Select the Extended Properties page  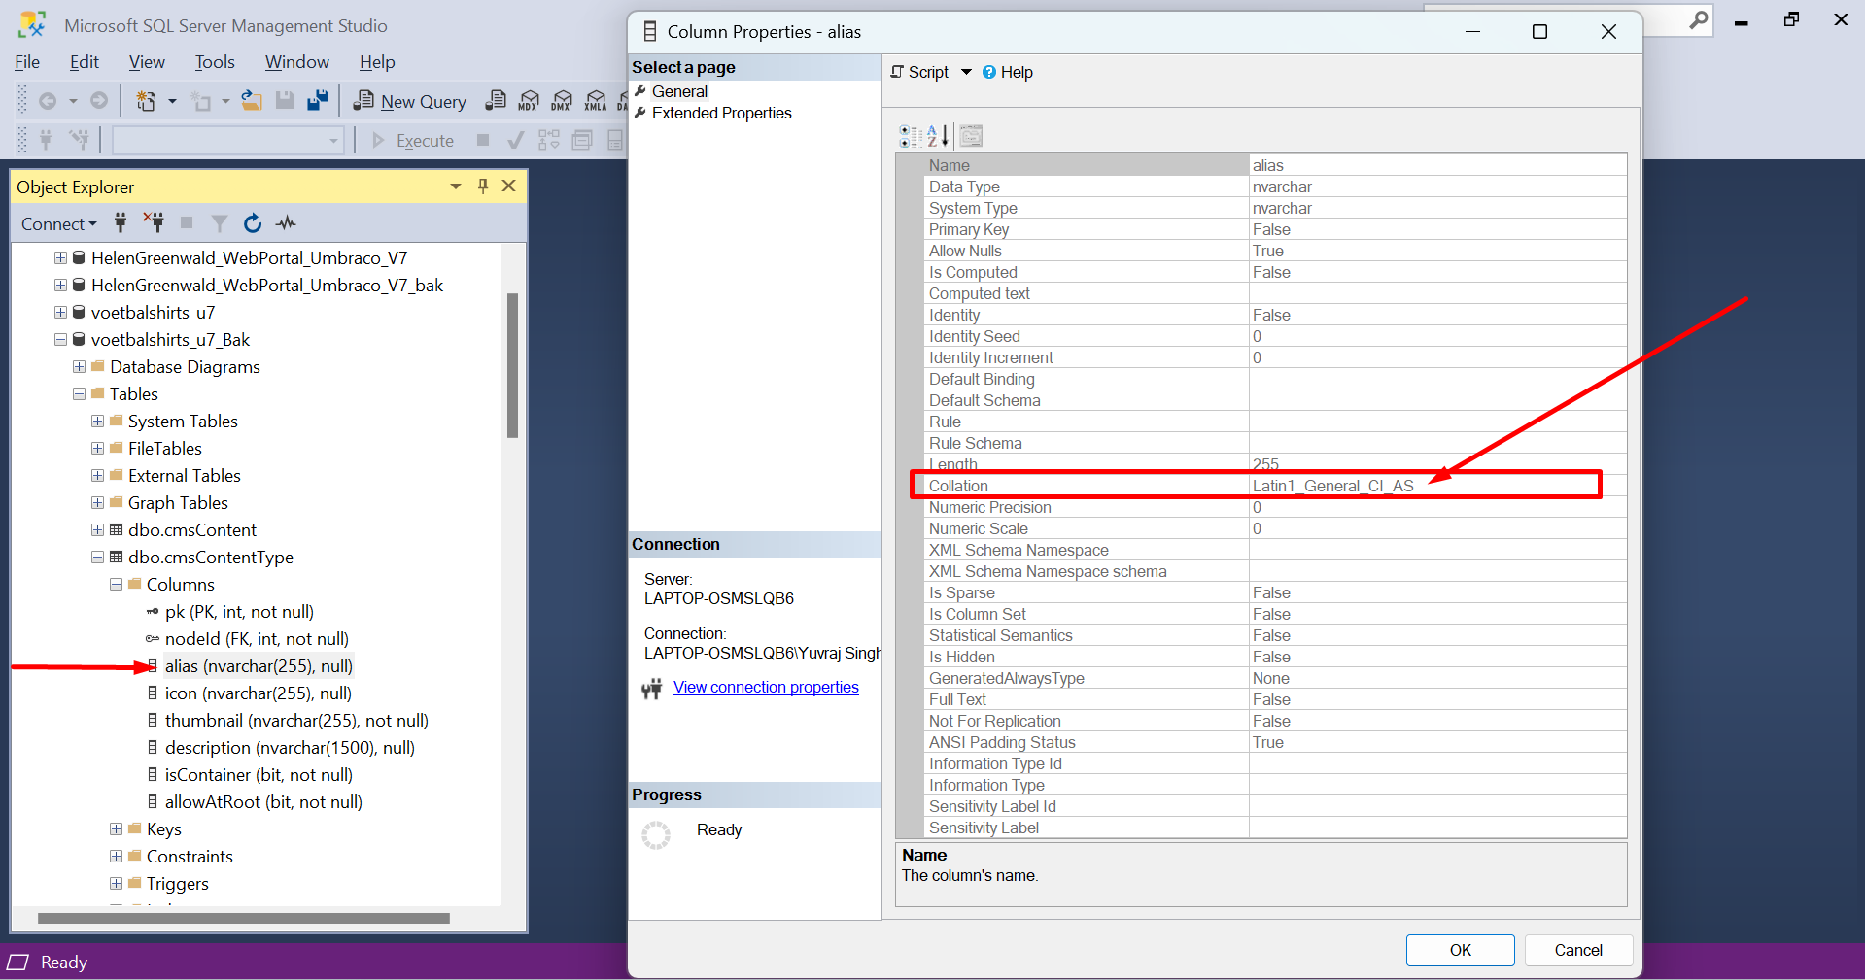click(x=721, y=113)
